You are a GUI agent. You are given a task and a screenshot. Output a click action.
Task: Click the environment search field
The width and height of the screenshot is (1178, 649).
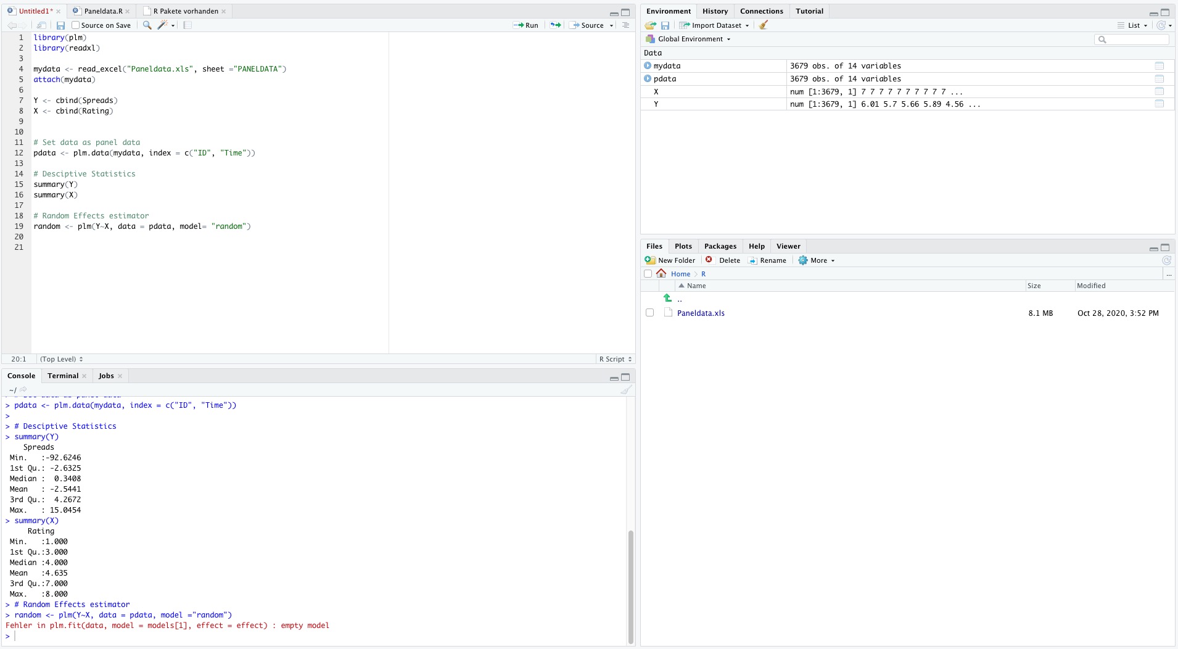pos(1136,39)
